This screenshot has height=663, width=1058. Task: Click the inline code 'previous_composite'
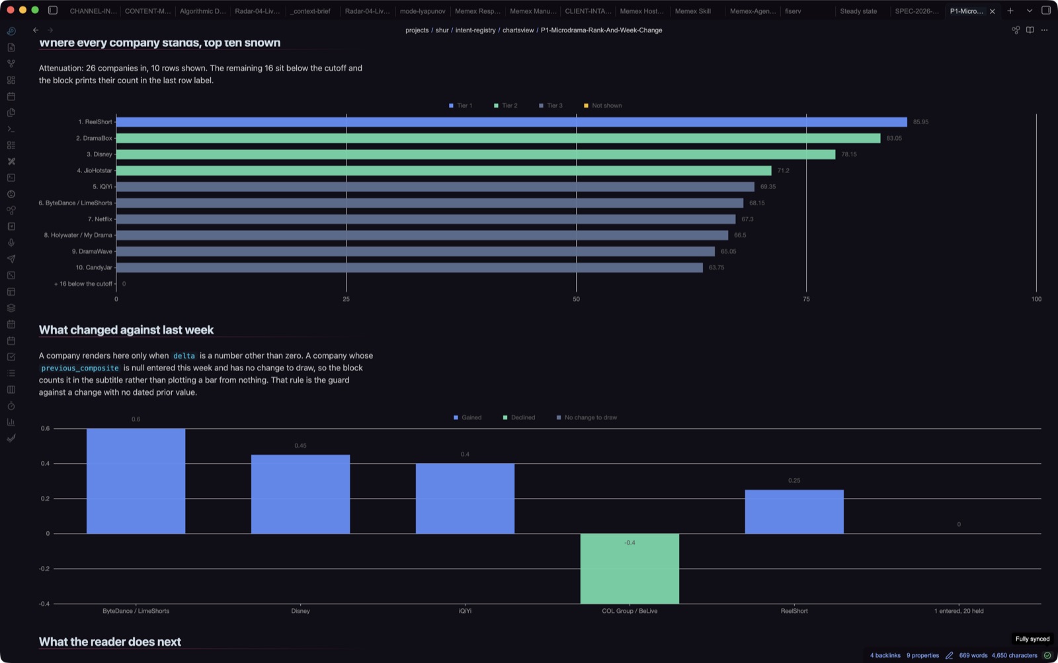pyautogui.click(x=80, y=368)
